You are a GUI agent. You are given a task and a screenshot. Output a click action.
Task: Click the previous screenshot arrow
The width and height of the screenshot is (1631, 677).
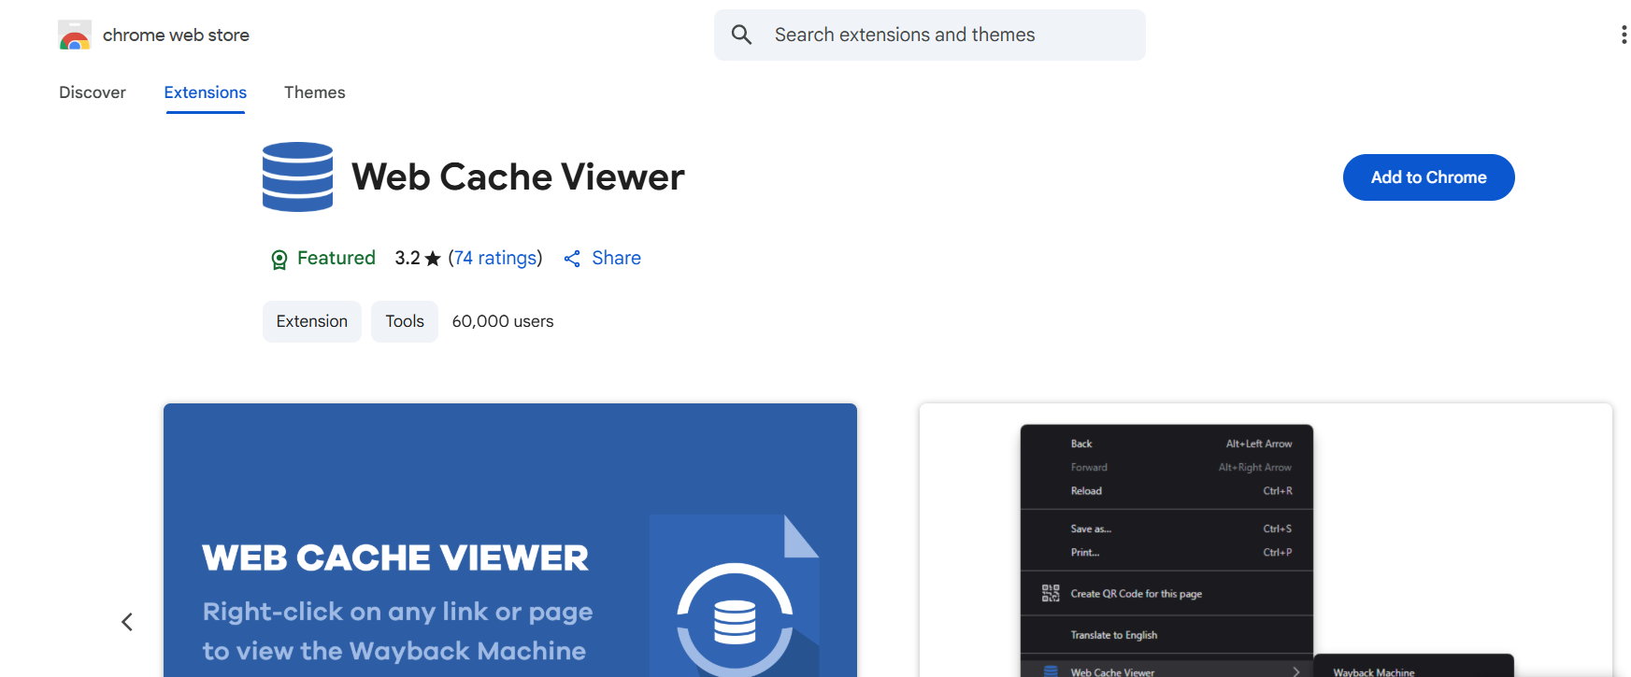tap(127, 622)
